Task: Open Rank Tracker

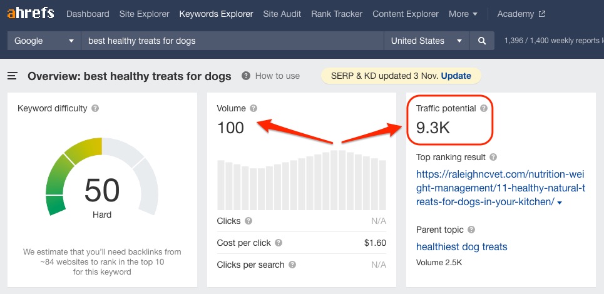Action: (x=337, y=14)
